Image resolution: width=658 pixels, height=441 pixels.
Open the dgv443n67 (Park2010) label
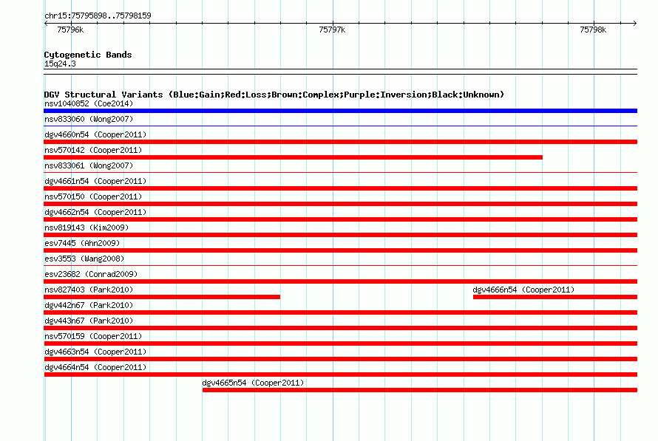(89, 321)
